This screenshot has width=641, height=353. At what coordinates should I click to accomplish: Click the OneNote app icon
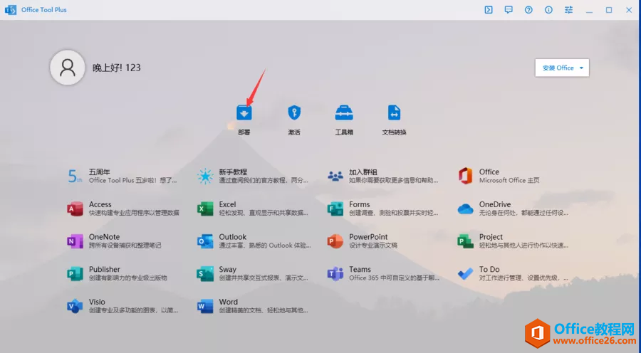75,241
